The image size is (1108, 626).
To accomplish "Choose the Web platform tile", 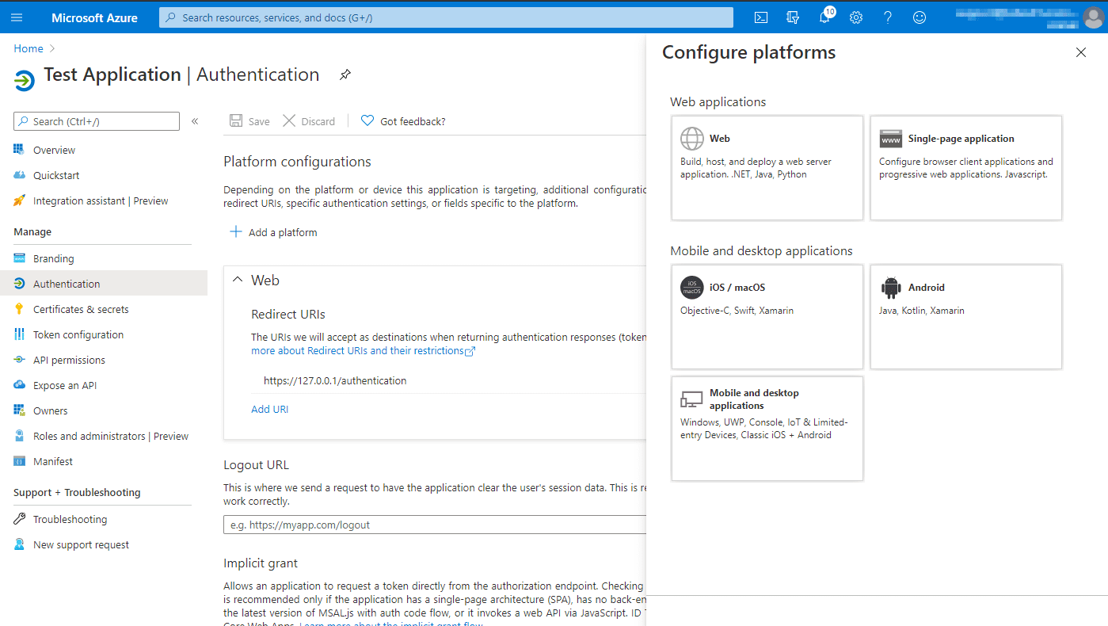I will tap(767, 168).
